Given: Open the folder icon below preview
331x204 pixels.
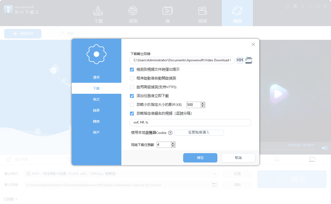Looking at the screenshot, I should [312, 159].
